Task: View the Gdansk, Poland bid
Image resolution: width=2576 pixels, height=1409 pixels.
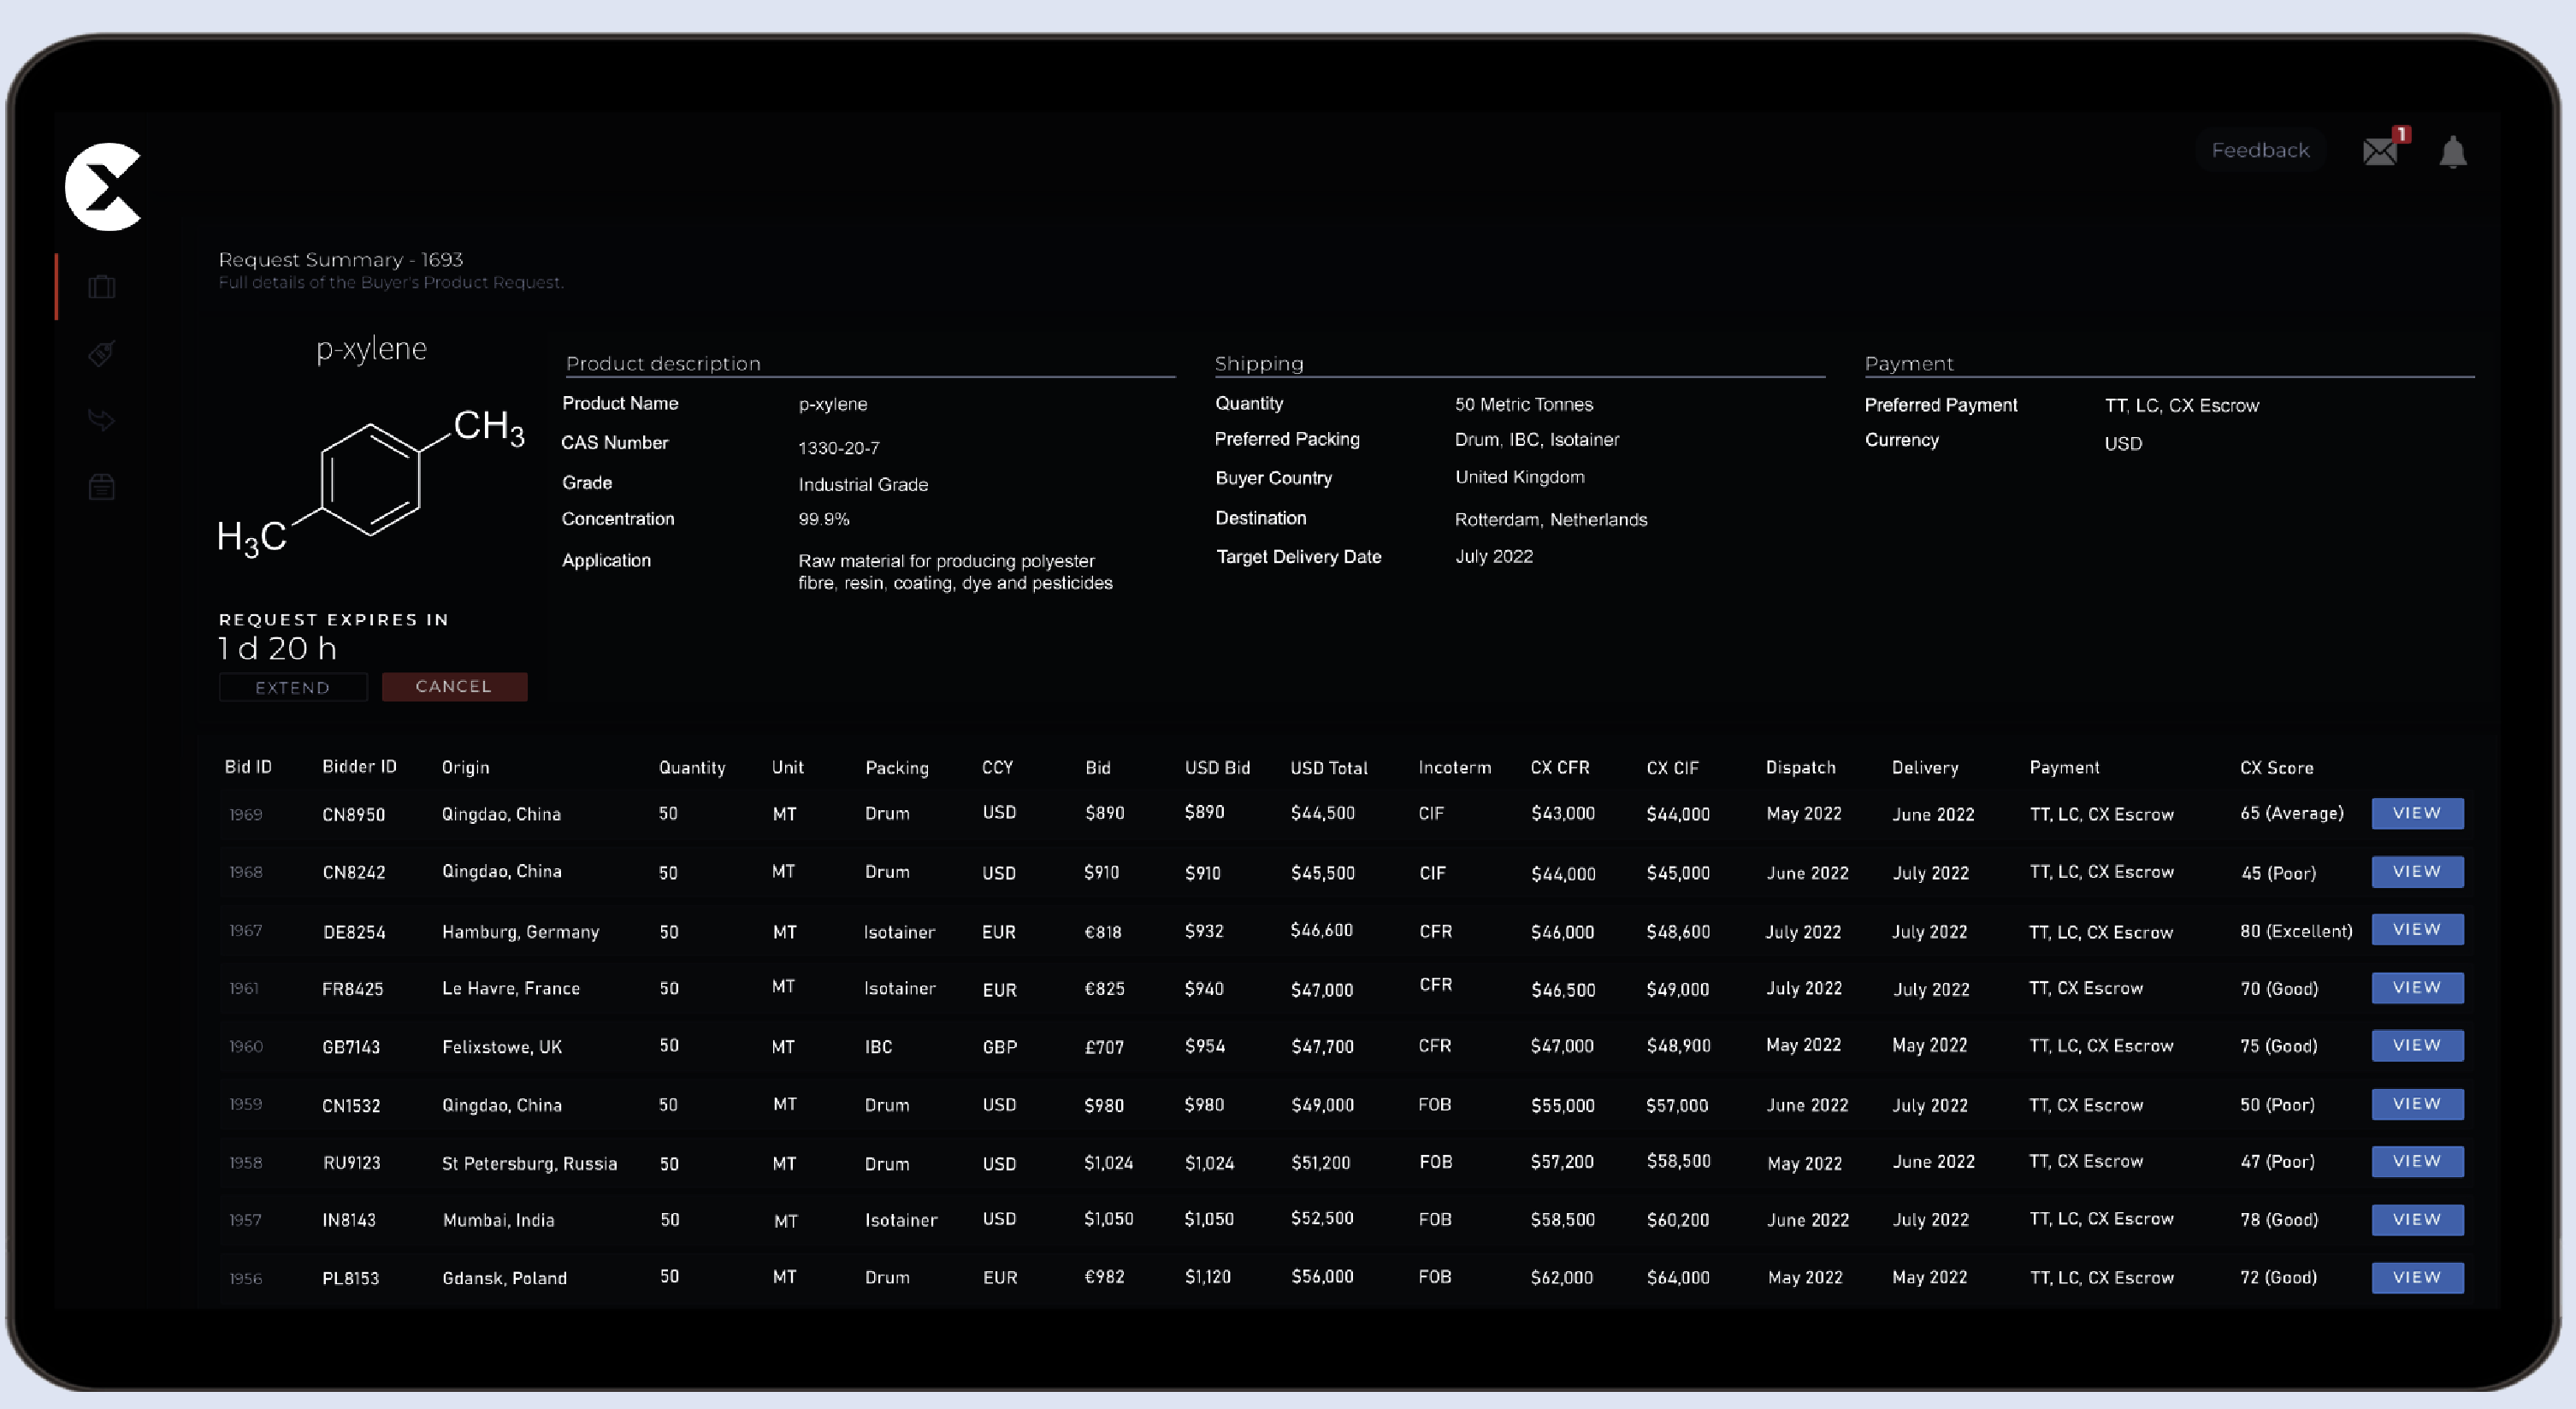Action: coord(2417,1277)
